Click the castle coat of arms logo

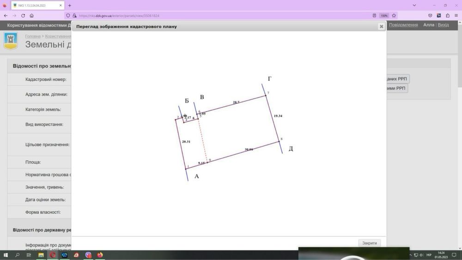pyautogui.click(x=11, y=41)
